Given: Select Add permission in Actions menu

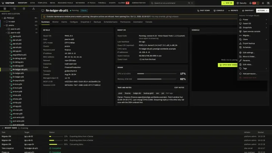Looking at the screenshot, I should pos(253,74).
